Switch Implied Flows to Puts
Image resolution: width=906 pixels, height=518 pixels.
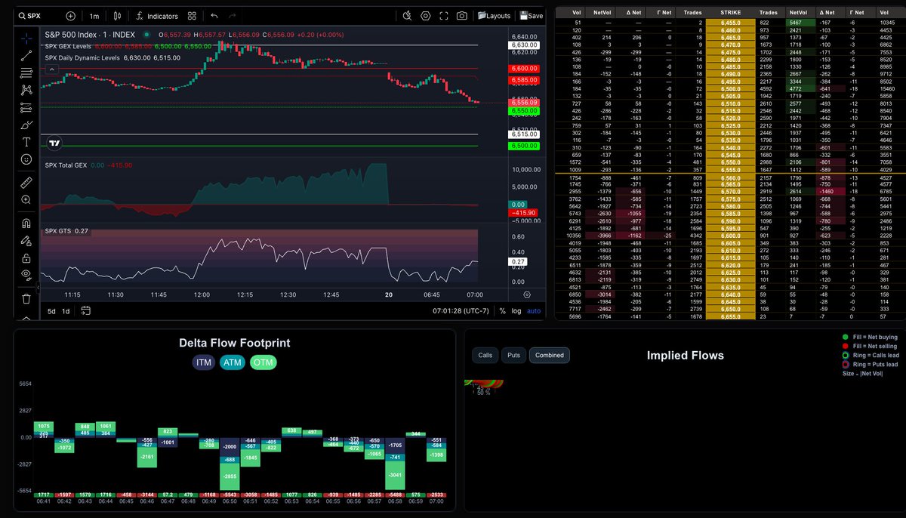point(514,355)
